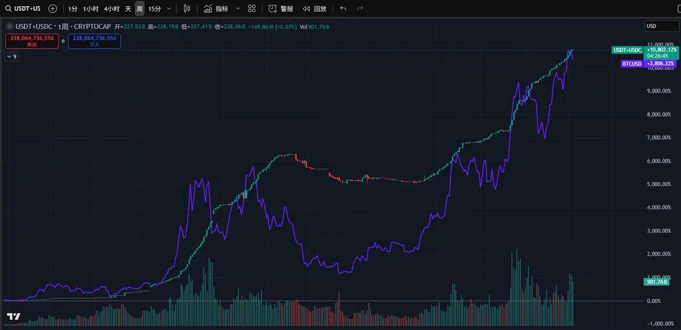Screen dimensions: 681x330
Task: Select the 15分 timeframe
Action: 154,9
